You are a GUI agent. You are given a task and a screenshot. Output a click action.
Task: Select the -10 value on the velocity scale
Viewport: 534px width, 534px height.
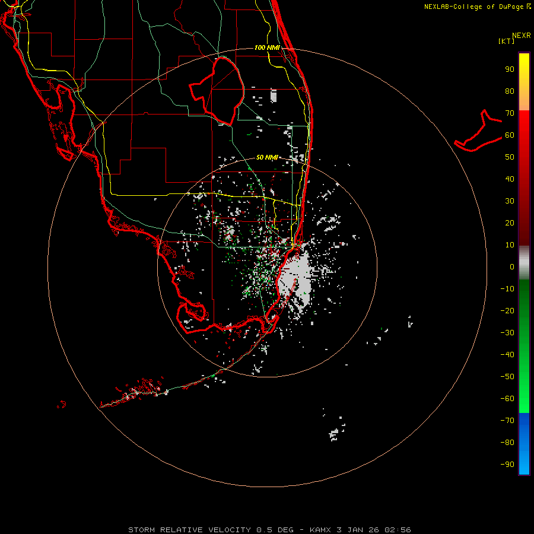507,289
